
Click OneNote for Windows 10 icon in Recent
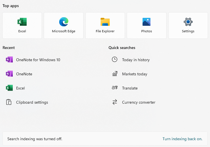(x=9, y=59)
